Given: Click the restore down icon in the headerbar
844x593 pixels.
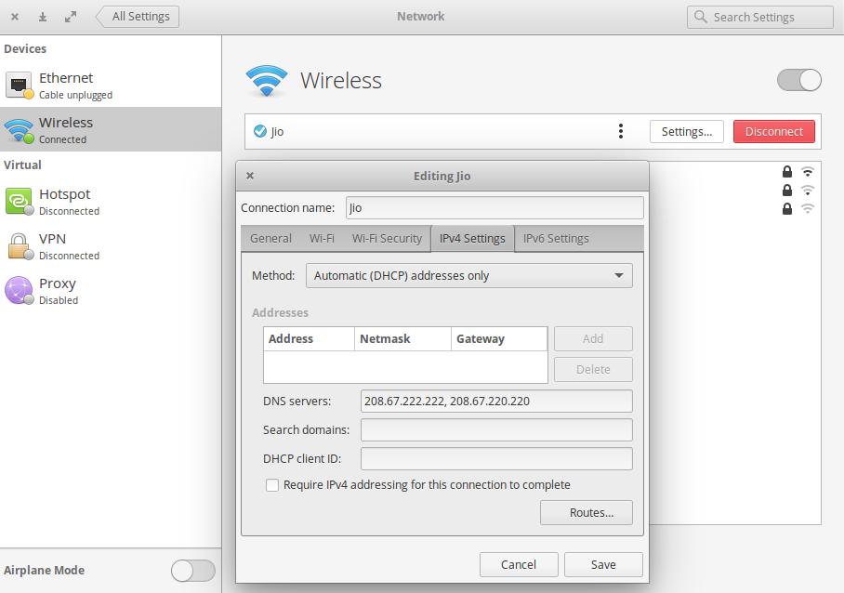Looking at the screenshot, I should (70, 16).
